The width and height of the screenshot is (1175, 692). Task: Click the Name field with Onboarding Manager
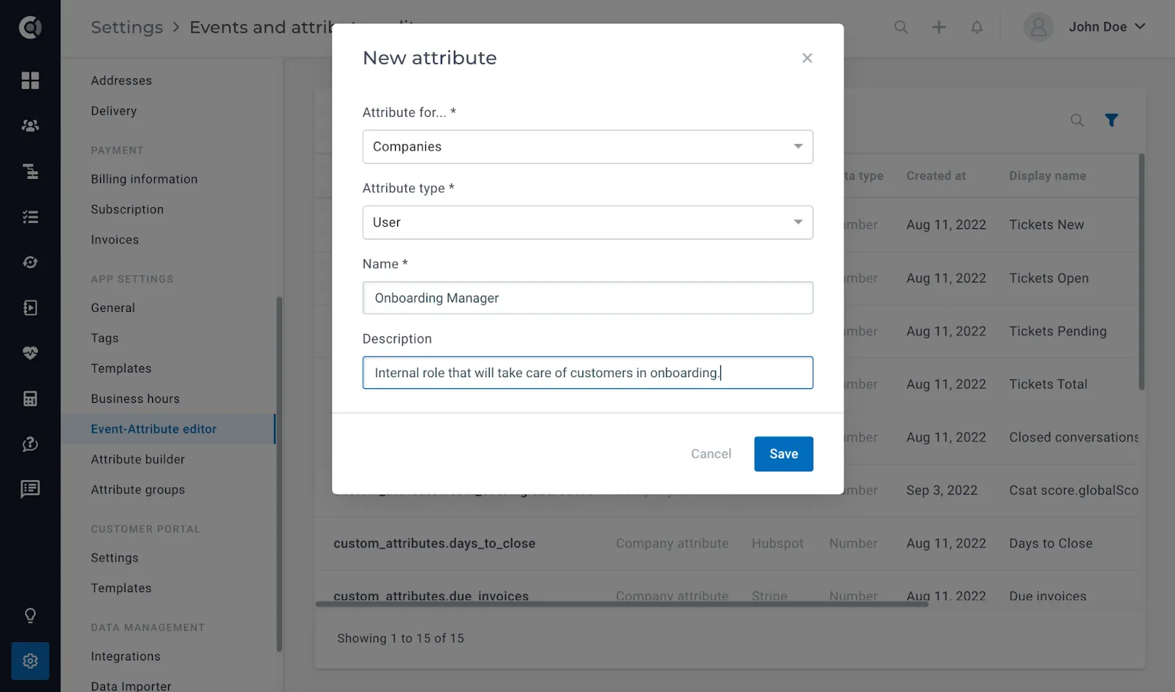587,298
